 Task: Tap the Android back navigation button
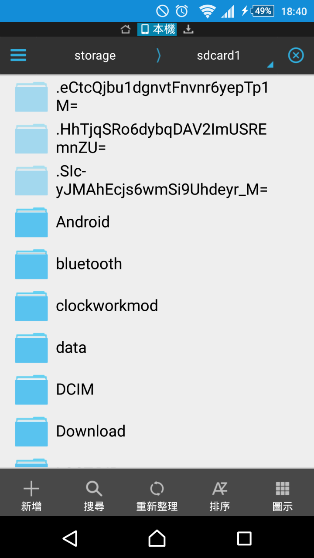coord(70,538)
